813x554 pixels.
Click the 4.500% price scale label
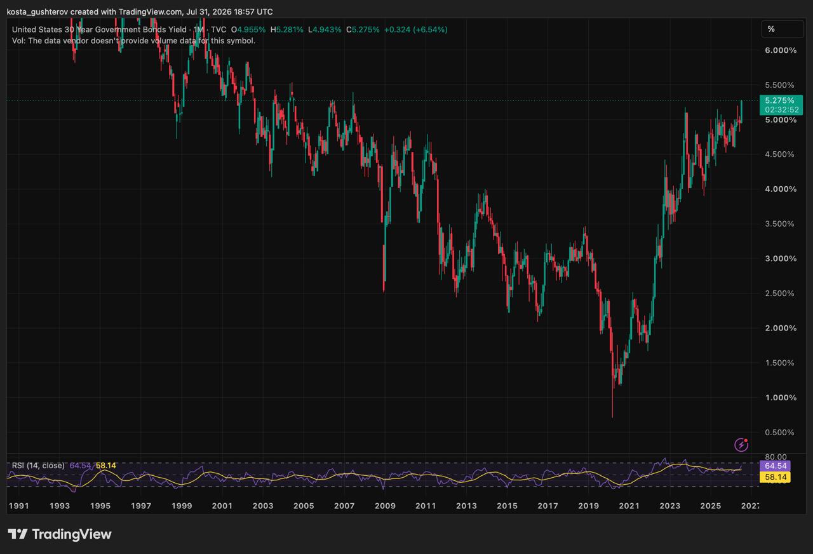click(780, 154)
